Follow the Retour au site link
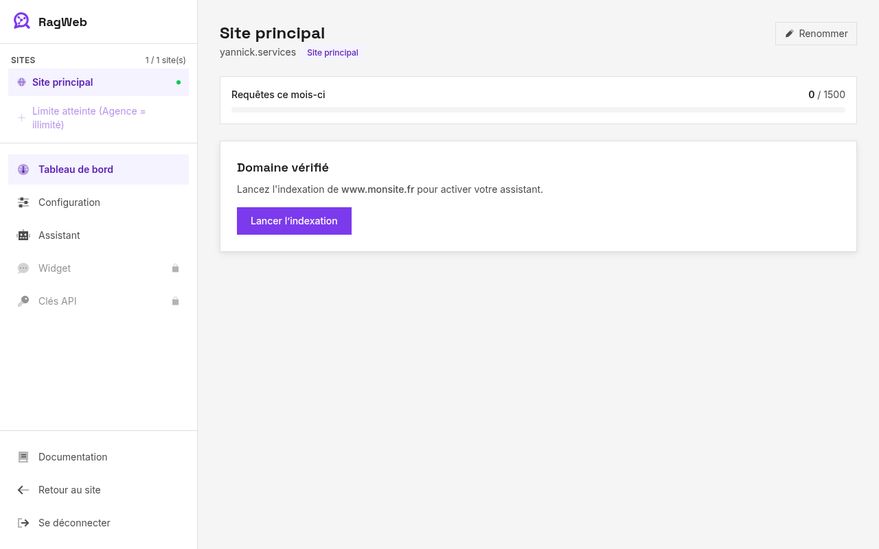 tap(98, 490)
